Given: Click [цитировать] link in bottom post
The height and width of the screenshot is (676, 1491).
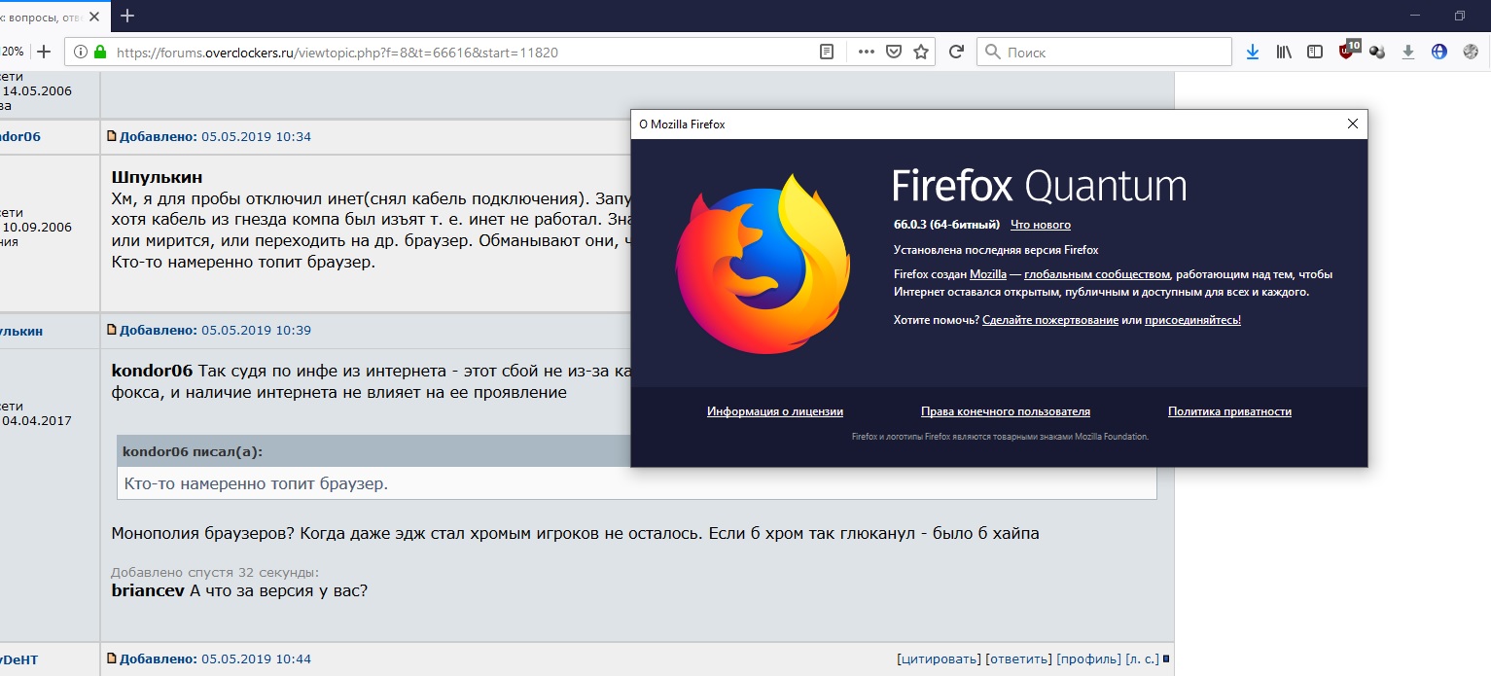Looking at the screenshot, I should click(x=939, y=659).
